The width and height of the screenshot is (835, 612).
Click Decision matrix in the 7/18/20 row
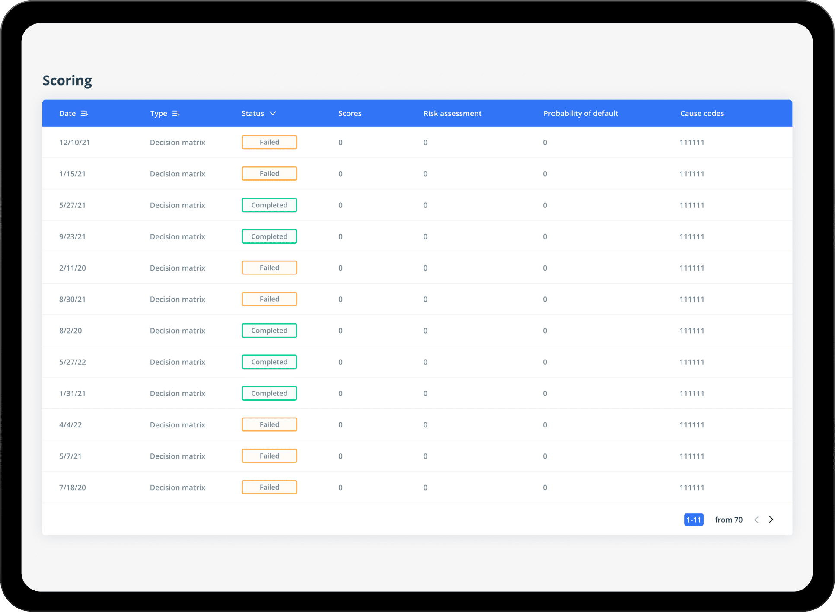(178, 488)
